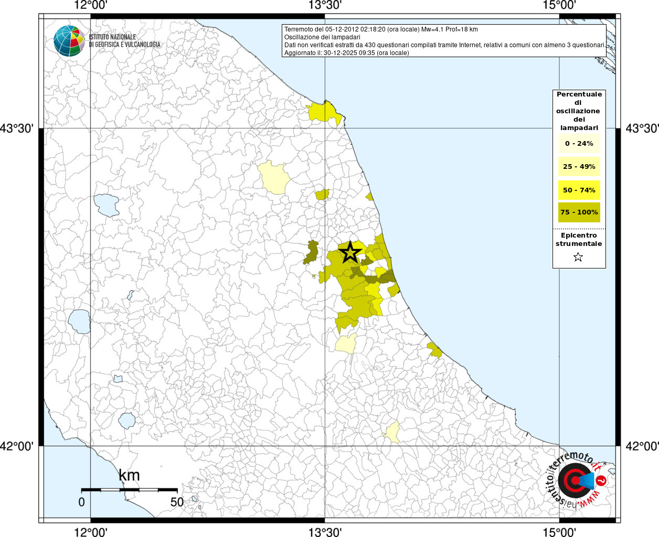Pick the 25 - 49% legend swatch
659x537 pixels.
pos(579,167)
